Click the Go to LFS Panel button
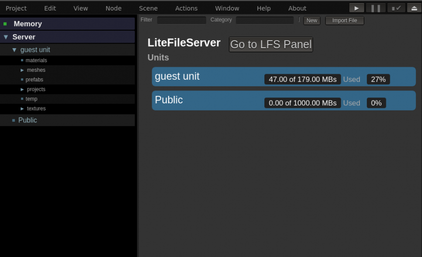This screenshot has height=257, width=422. pyautogui.click(x=270, y=44)
